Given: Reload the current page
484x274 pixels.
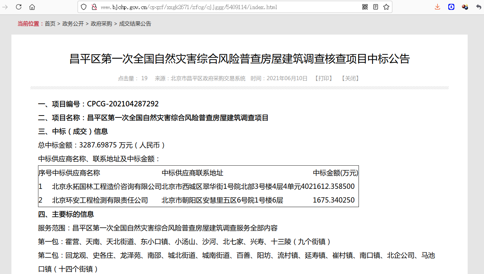Looking at the screenshot, I should (19, 6).
